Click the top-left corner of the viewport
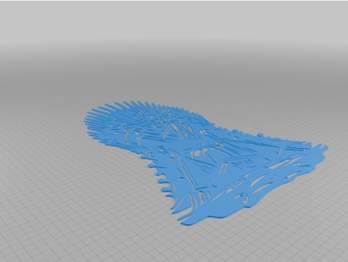The width and height of the screenshot is (348, 262). (3, 3)
